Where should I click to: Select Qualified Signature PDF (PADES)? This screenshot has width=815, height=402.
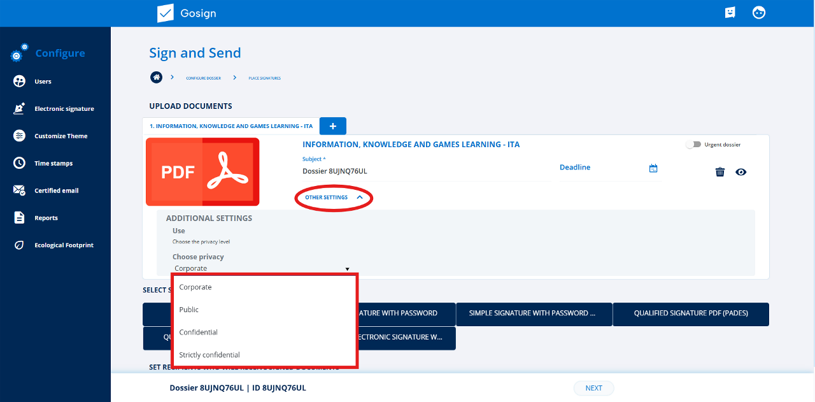tap(690, 313)
